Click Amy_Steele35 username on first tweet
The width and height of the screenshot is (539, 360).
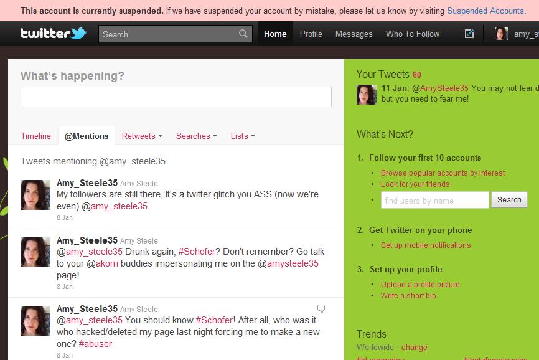point(87,183)
